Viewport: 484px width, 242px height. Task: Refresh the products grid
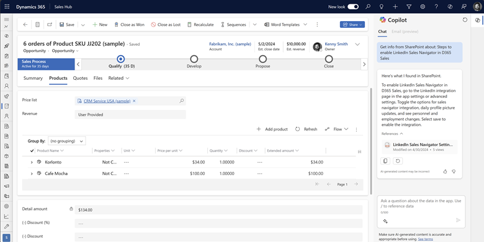[x=306, y=129]
